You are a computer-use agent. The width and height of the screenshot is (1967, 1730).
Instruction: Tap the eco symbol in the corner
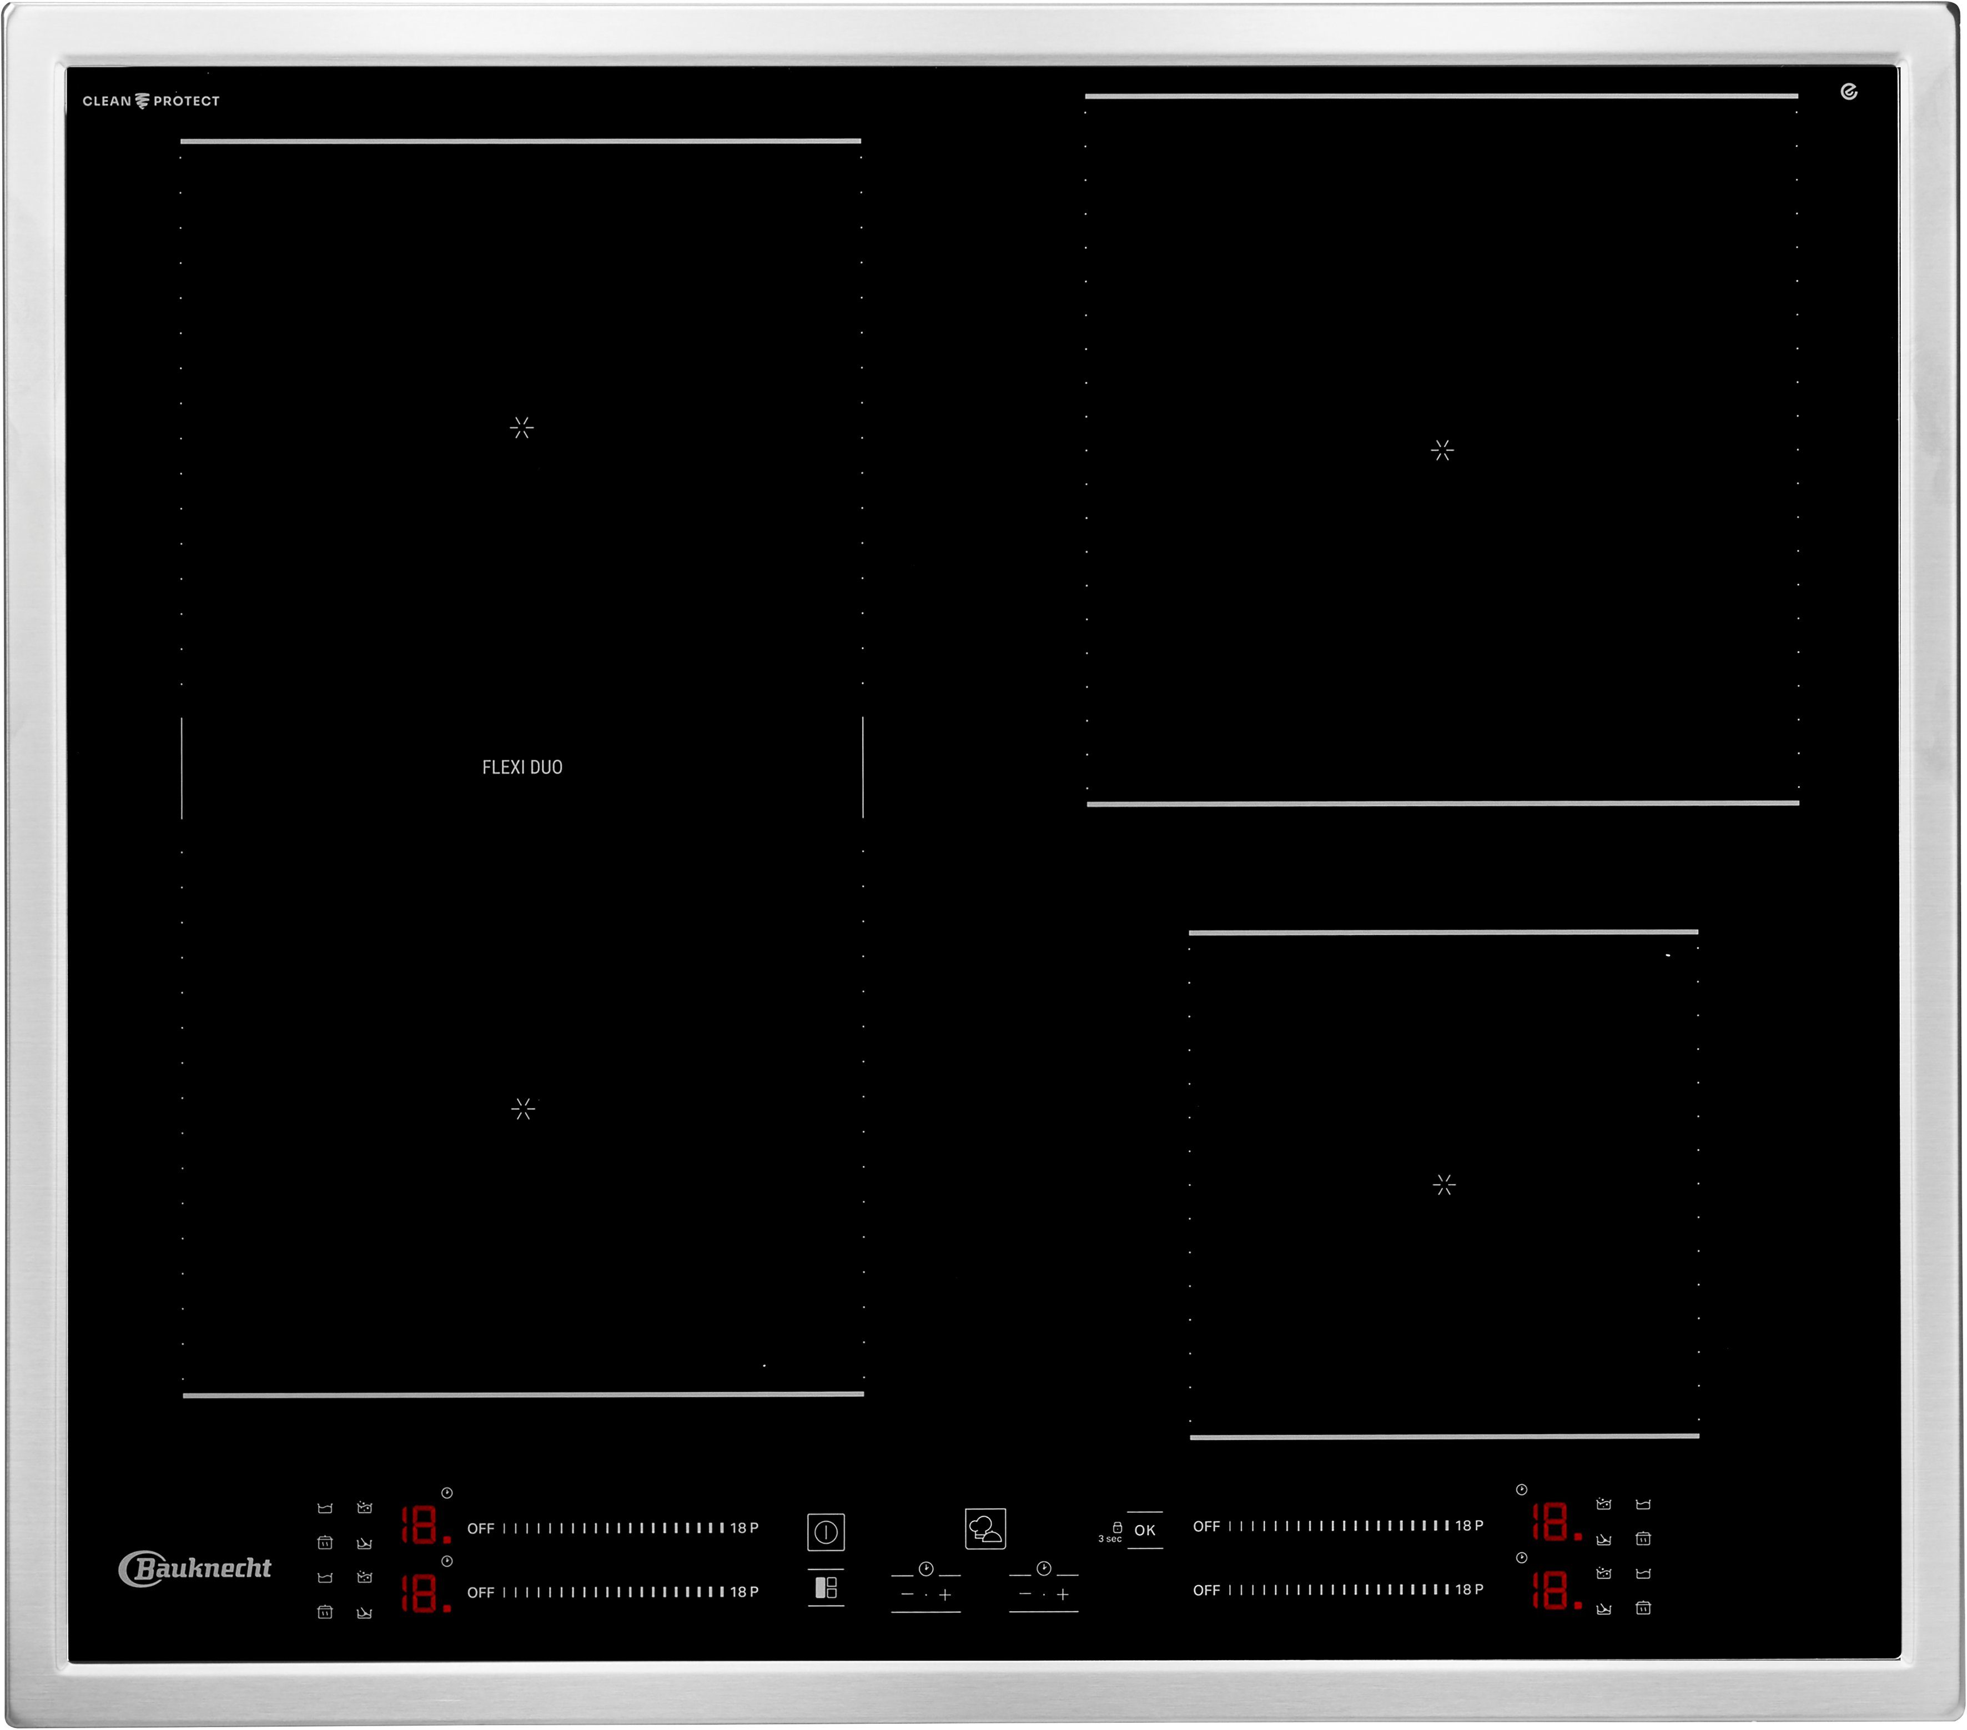point(1849,92)
